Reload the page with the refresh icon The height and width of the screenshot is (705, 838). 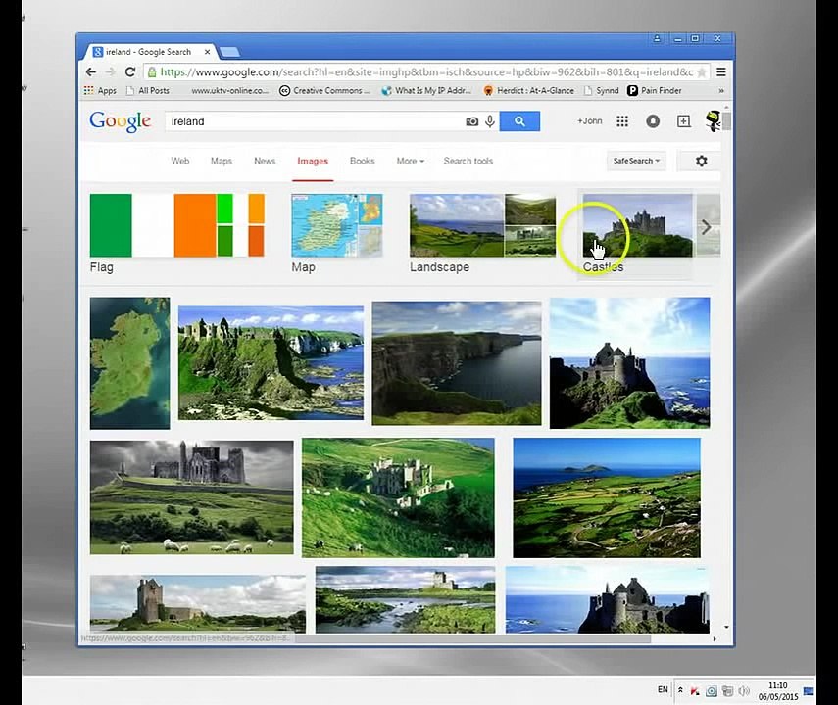(x=130, y=72)
